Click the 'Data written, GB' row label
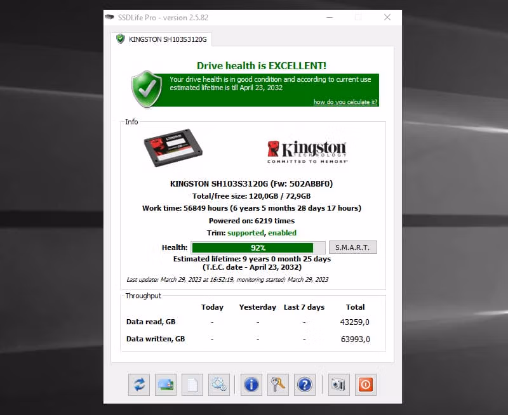 156,339
